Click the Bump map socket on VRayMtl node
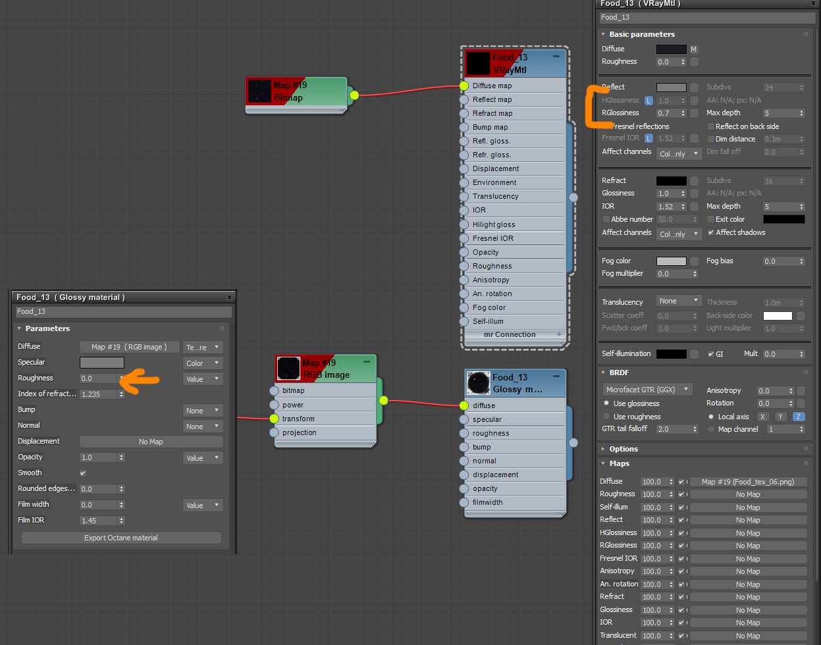The image size is (821, 645). [464, 127]
